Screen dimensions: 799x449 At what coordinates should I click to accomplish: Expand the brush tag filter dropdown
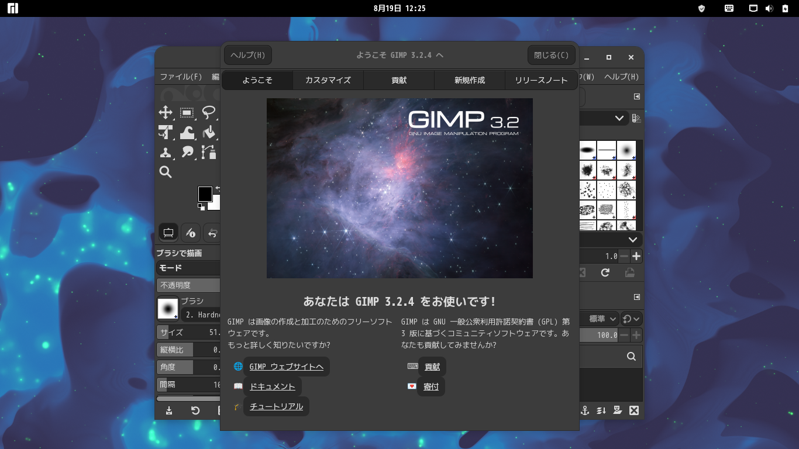(x=619, y=118)
